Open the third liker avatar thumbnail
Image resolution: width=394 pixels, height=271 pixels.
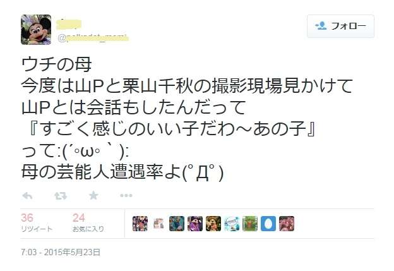click(177, 224)
